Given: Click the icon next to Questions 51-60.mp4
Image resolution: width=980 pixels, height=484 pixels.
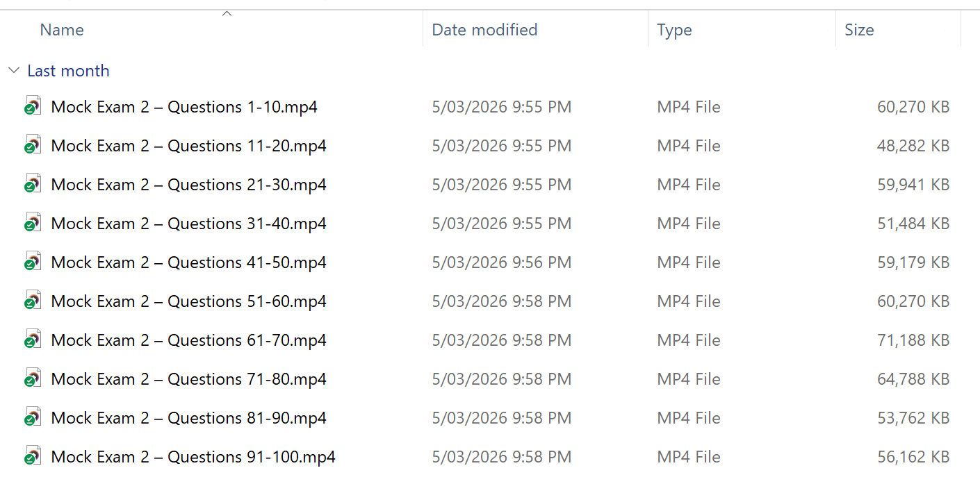Looking at the screenshot, I should point(32,301).
